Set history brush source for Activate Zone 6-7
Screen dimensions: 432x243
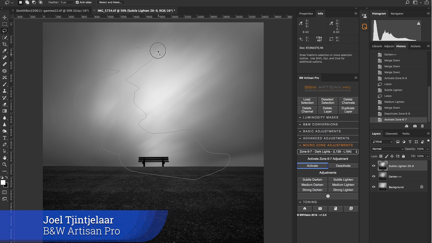point(373,119)
